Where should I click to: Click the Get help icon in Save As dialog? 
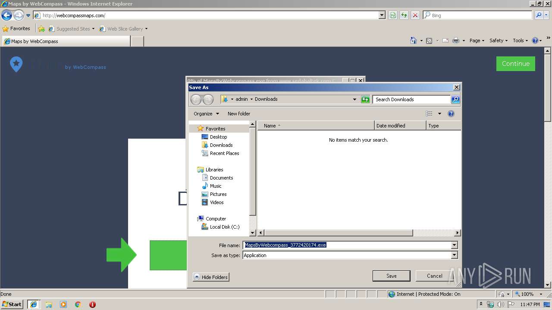451,114
